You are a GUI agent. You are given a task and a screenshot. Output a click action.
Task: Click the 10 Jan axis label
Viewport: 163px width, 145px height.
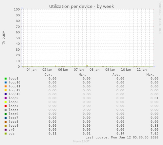click(126, 70)
